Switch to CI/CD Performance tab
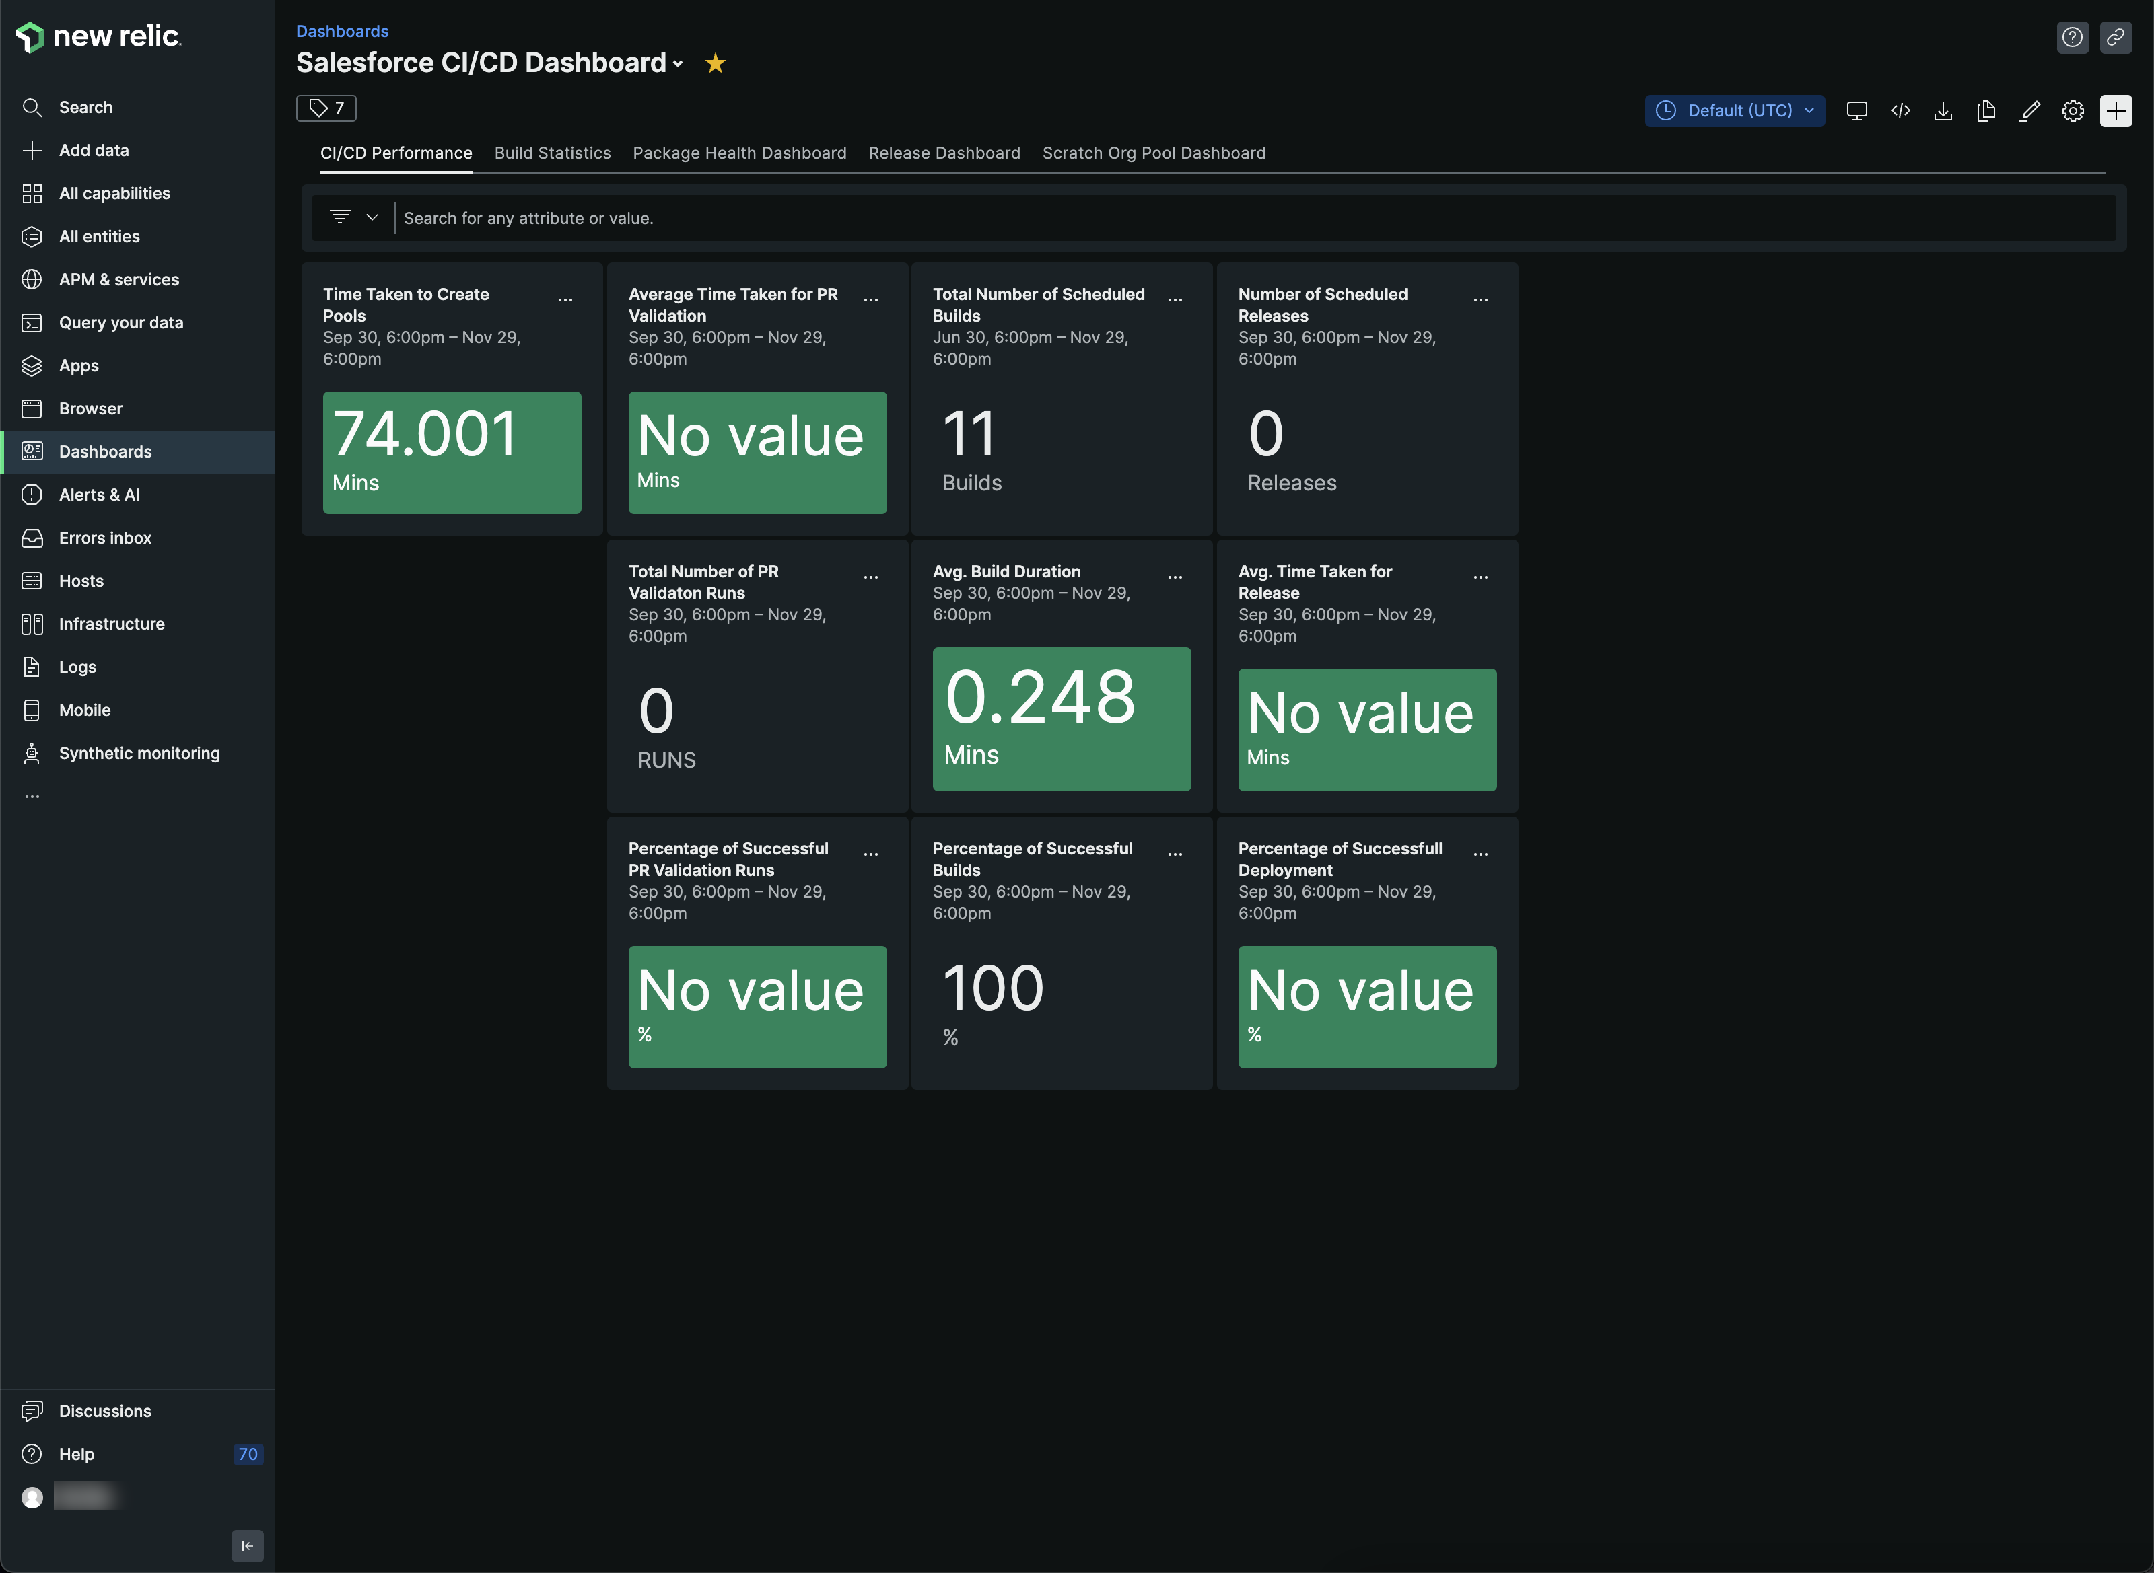This screenshot has height=1573, width=2154. (396, 153)
